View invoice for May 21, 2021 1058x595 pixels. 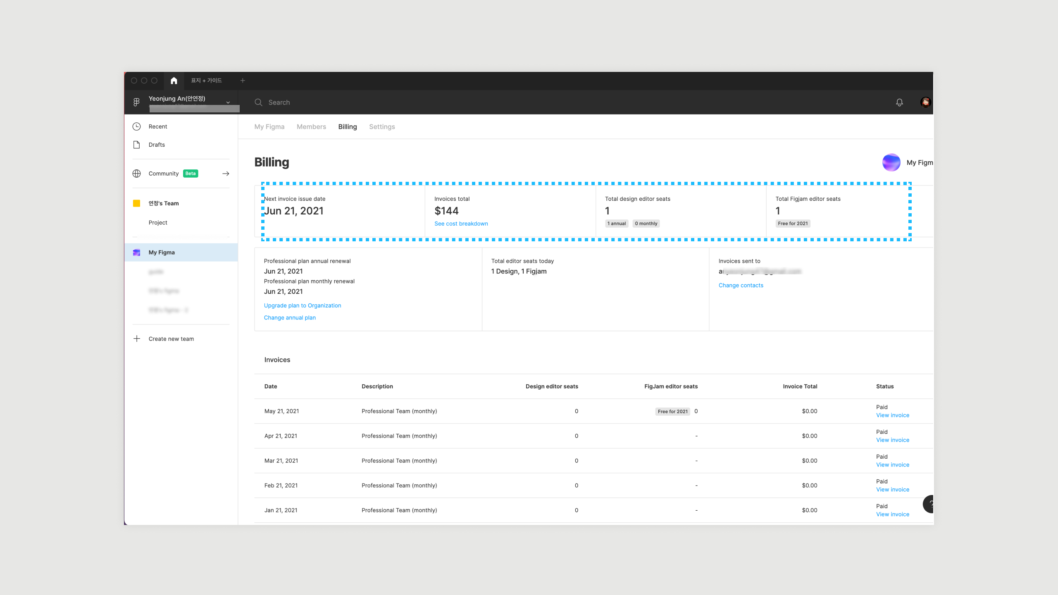point(892,415)
